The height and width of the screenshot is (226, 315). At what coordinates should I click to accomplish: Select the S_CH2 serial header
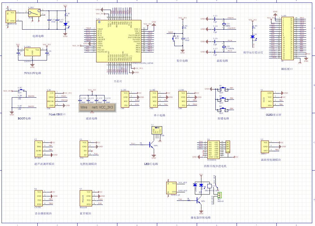click(154, 99)
